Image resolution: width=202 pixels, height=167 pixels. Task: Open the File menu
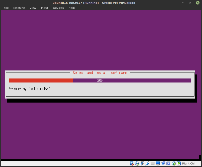[6, 8]
